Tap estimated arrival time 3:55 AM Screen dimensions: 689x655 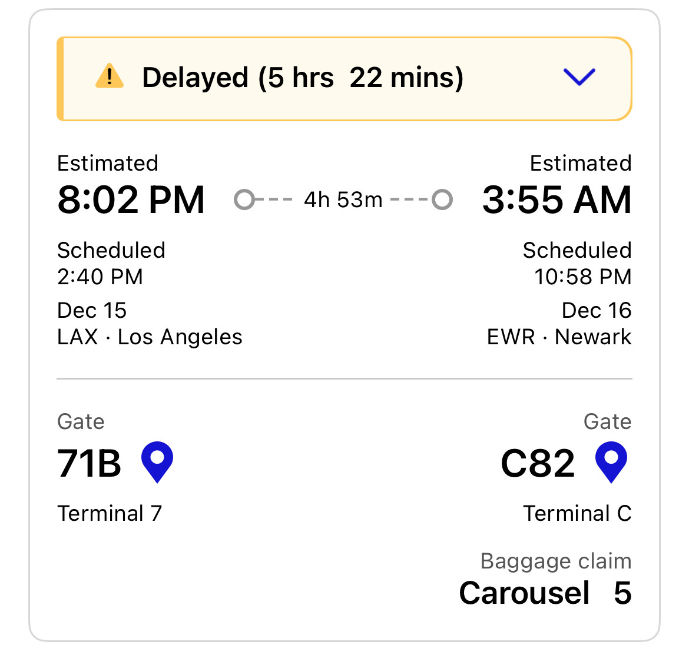pos(556,200)
